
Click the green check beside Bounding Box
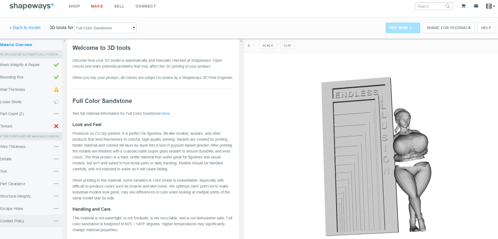pos(56,77)
